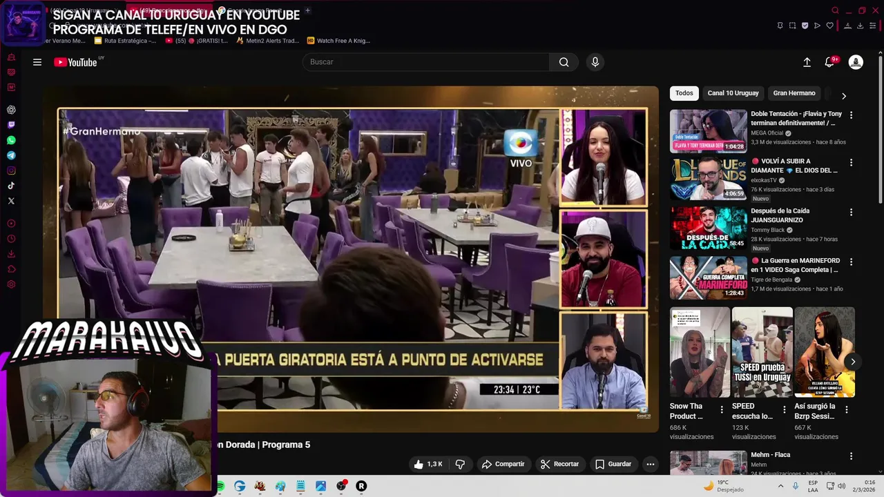Image resolution: width=884 pixels, height=497 pixels.
Task: Open extensions cube in the browser sidebar
Action: [x=11, y=269]
